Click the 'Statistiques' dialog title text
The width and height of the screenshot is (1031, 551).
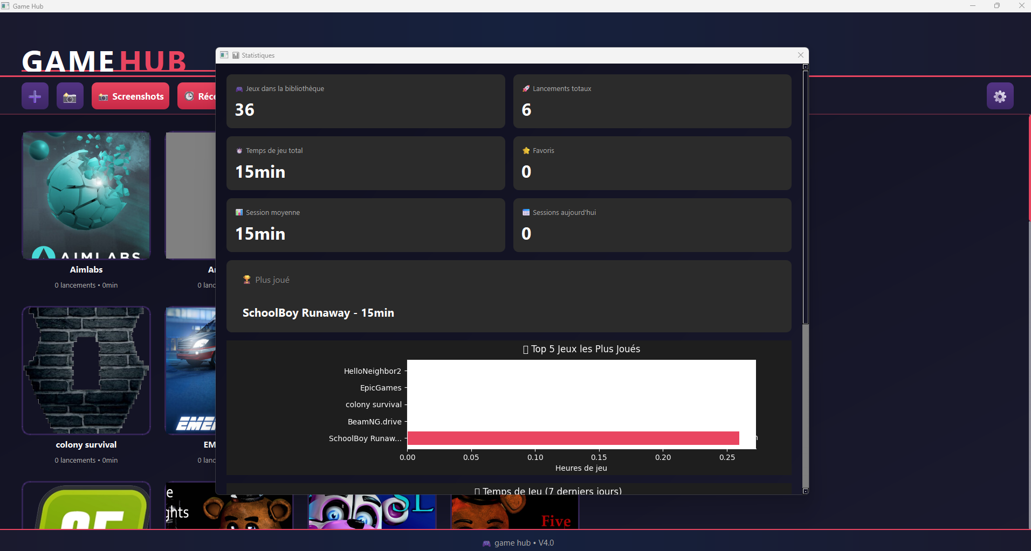pos(258,55)
